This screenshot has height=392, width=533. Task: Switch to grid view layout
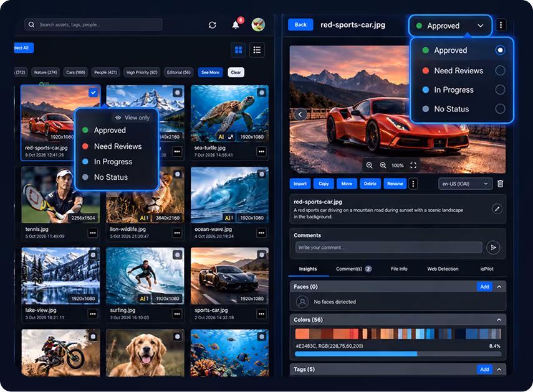239,50
